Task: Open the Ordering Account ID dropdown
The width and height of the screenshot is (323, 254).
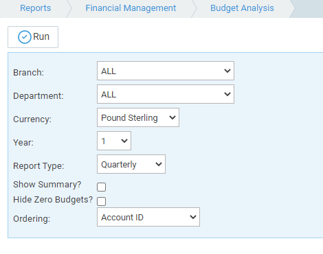Action: (148, 217)
